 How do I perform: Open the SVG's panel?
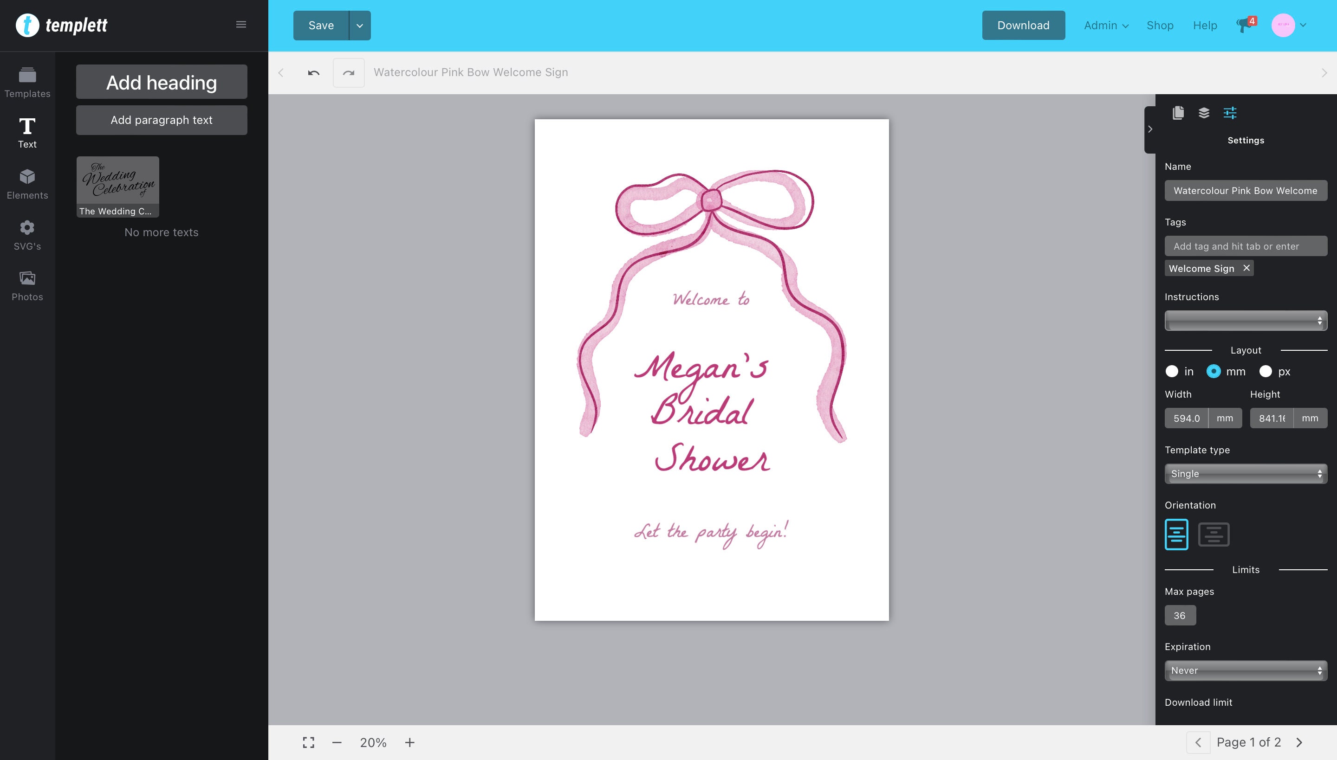(27, 235)
